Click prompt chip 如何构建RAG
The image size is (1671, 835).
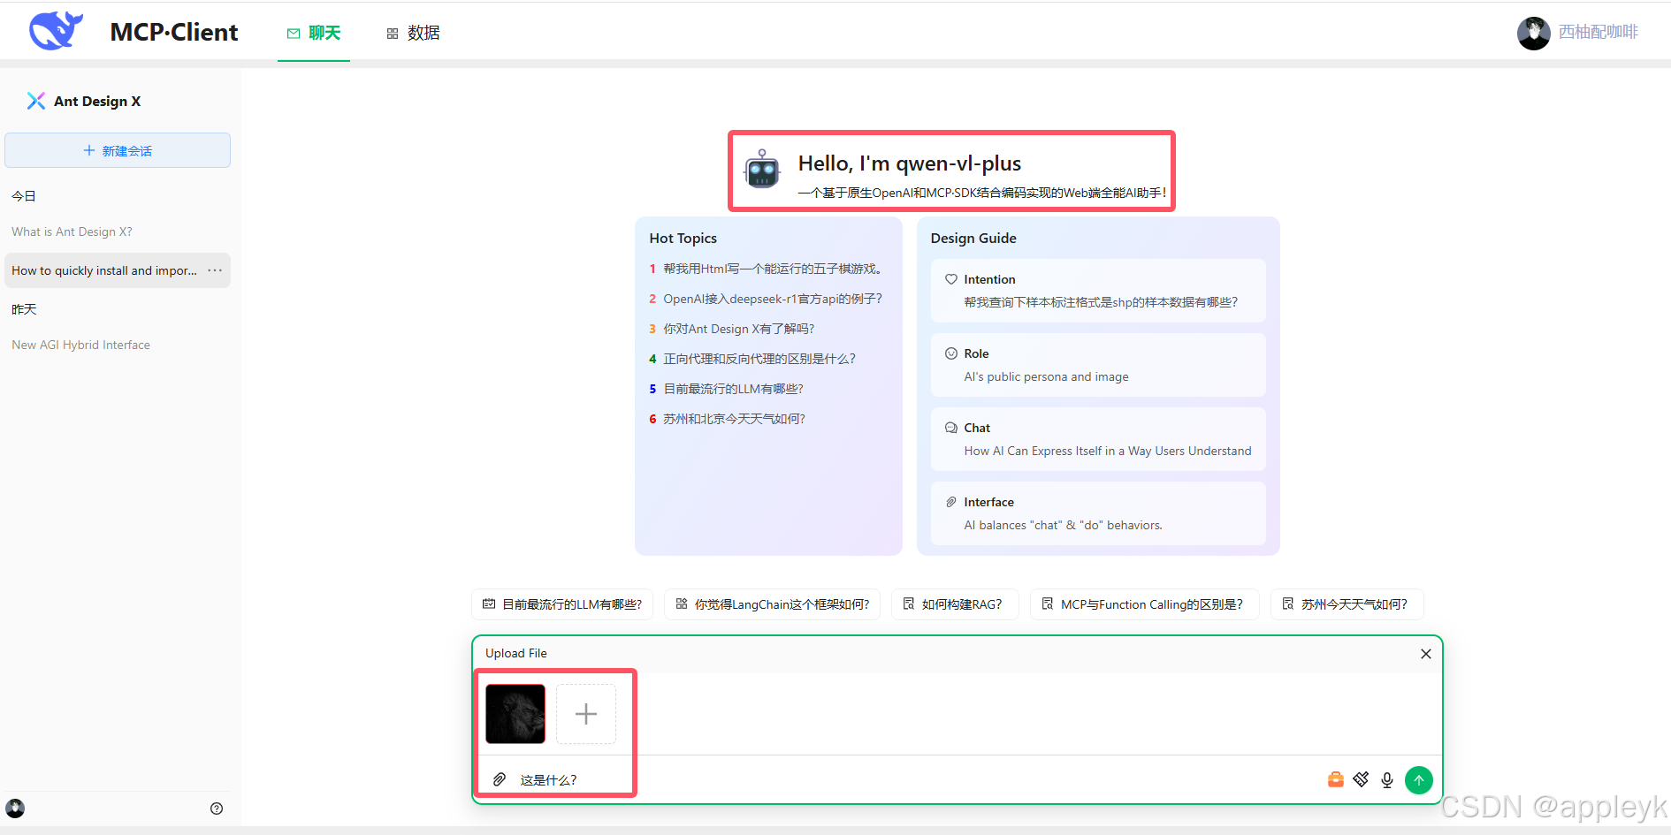click(955, 604)
